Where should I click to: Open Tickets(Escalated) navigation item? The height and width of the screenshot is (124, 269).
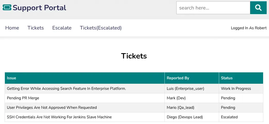pos(101,28)
